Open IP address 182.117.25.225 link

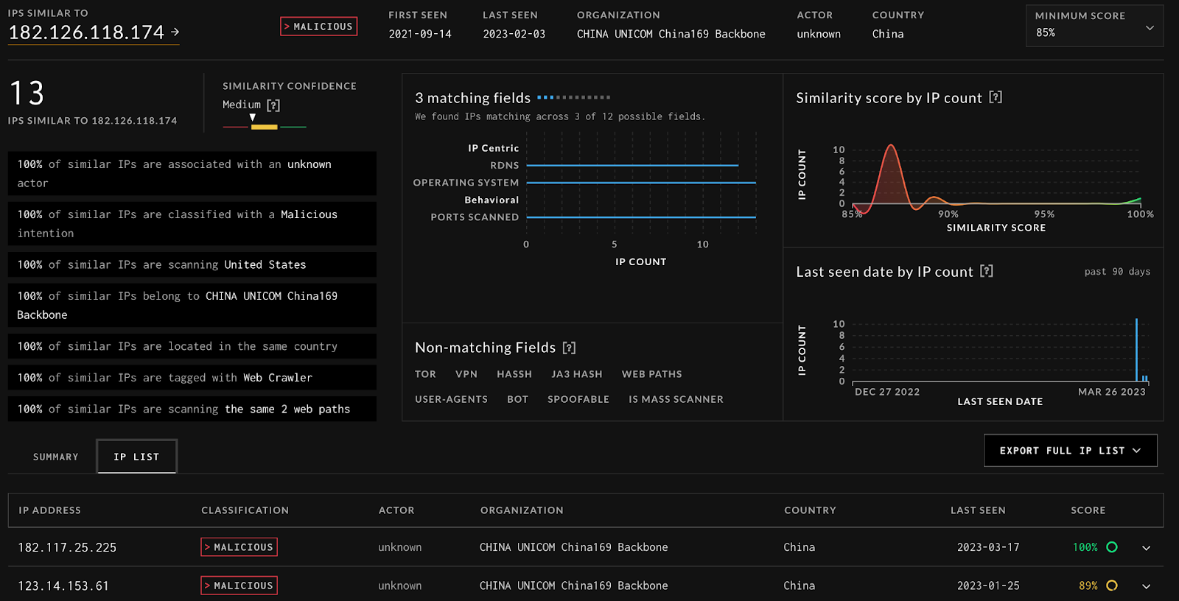pyautogui.click(x=67, y=548)
